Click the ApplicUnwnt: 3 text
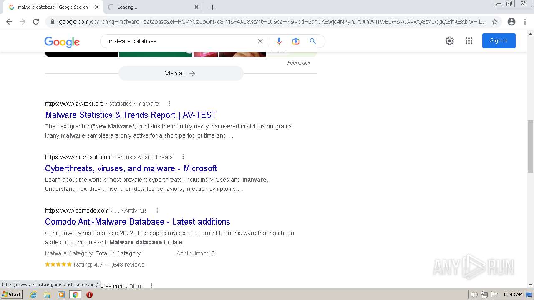 196,253
